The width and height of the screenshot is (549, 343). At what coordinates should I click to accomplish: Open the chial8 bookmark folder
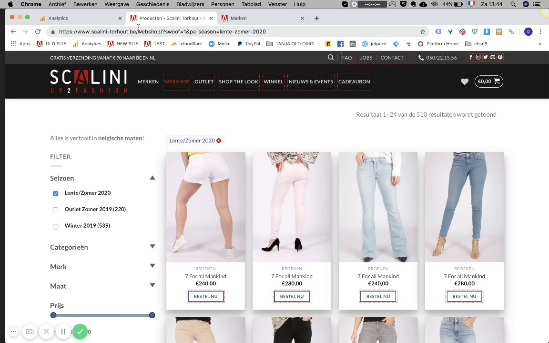[x=476, y=44]
